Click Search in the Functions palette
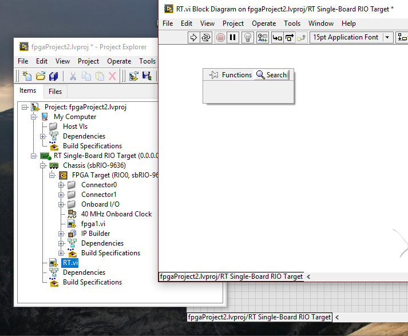The height and width of the screenshot is (336, 408). 272,75
